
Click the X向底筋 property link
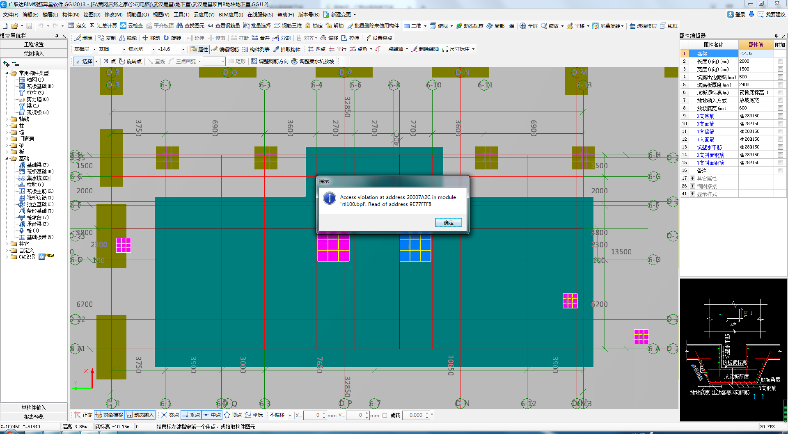tap(706, 116)
